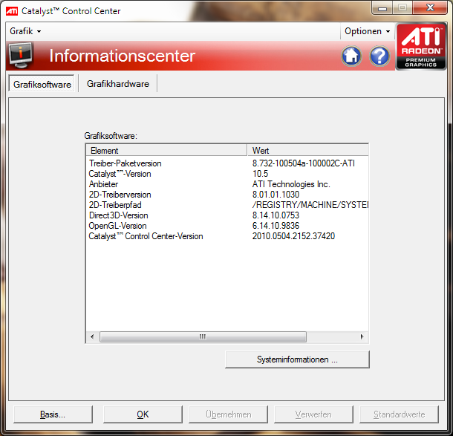Click the Element column header

(166, 151)
